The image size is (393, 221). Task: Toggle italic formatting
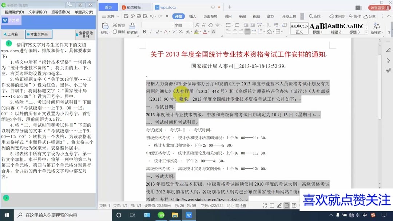click(151, 32)
